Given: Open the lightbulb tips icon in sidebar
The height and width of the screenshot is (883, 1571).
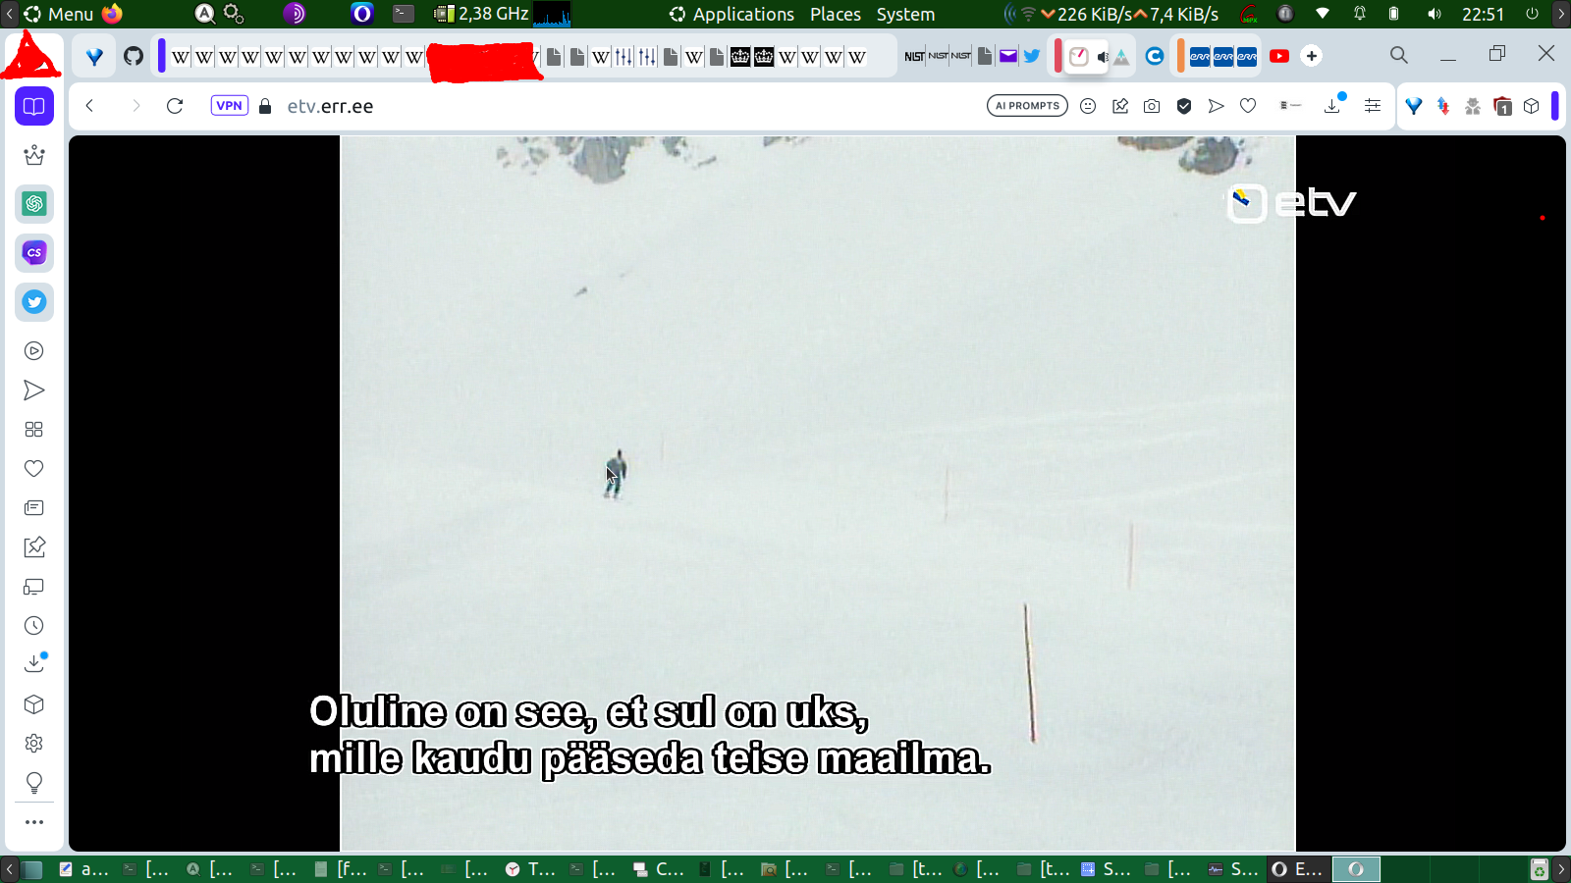Looking at the screenshot, I should [34, 783].
